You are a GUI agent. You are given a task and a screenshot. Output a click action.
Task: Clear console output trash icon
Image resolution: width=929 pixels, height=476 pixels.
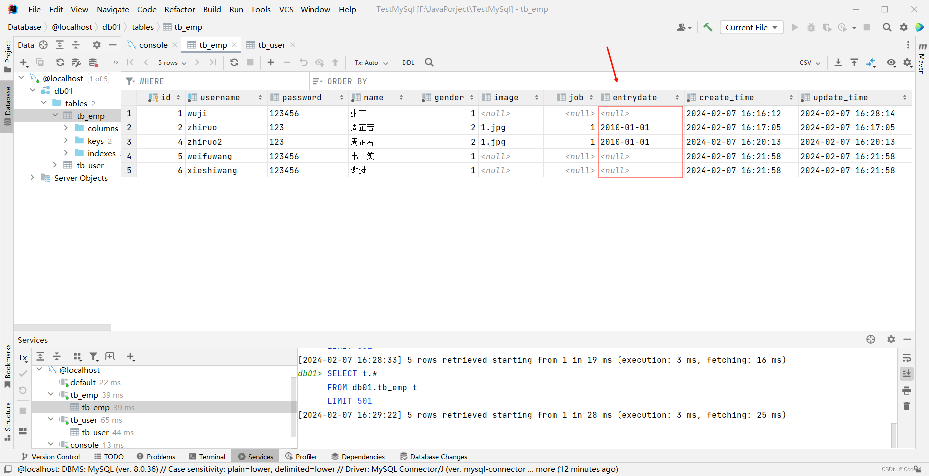coord(907,406)
